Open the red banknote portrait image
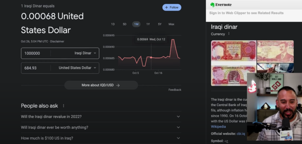Screen dimensions: 302x144 tap(275, 51)
